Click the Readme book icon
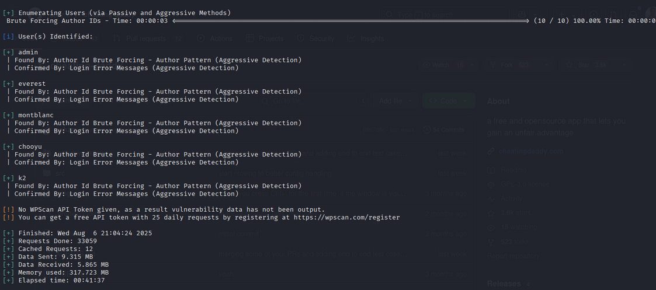 492,170
